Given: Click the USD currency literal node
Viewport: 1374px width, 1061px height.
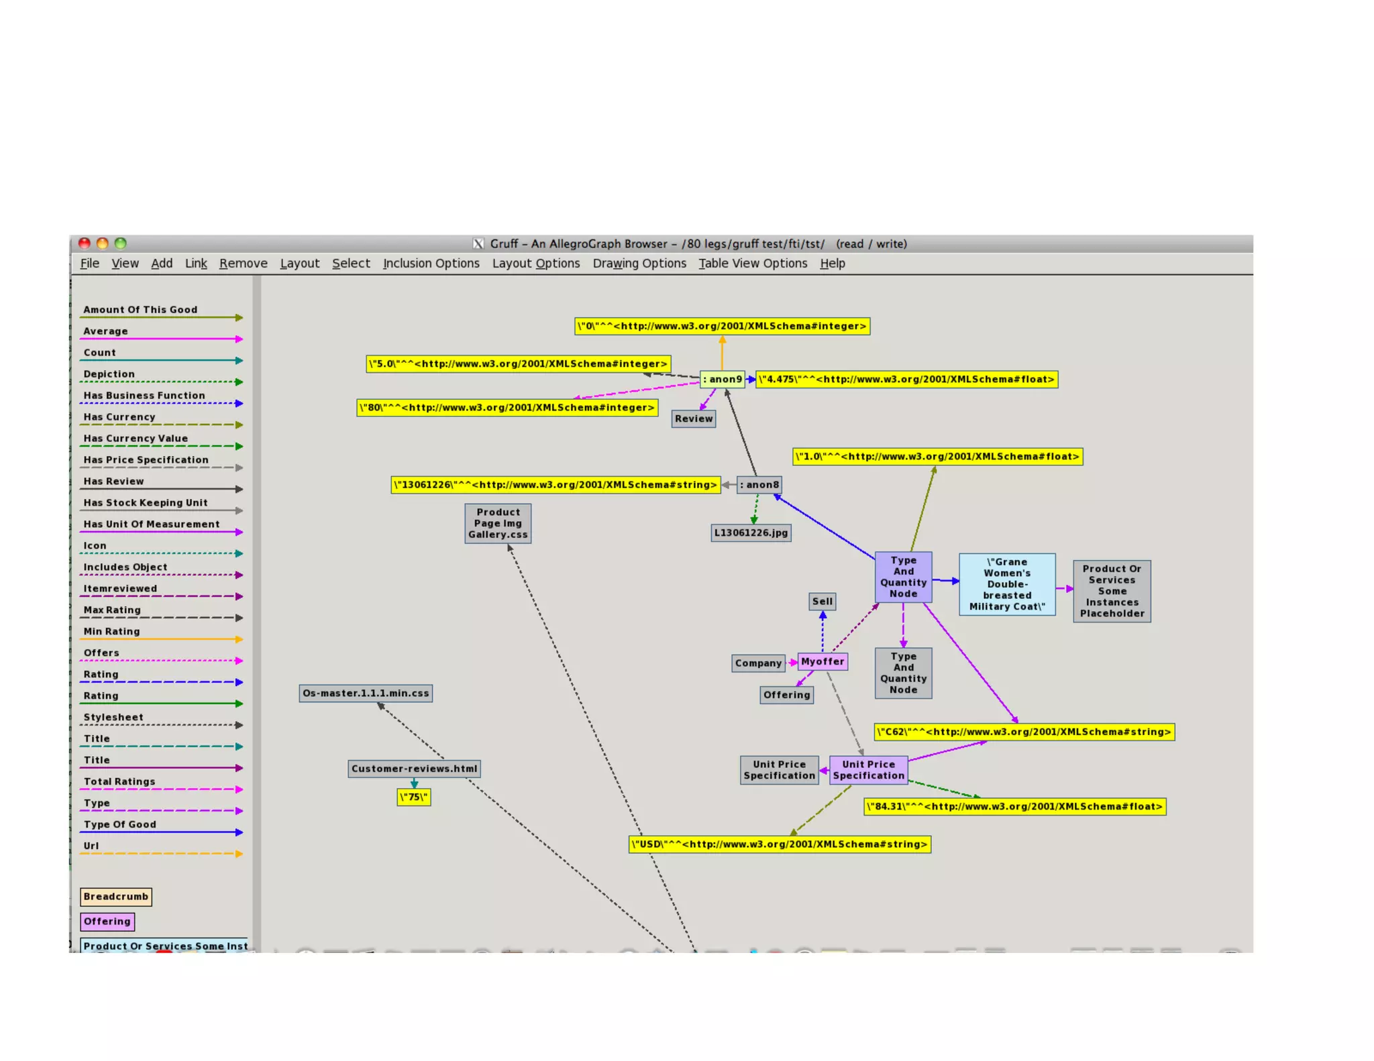Looking at the screenshot, I should coord(780,844).
